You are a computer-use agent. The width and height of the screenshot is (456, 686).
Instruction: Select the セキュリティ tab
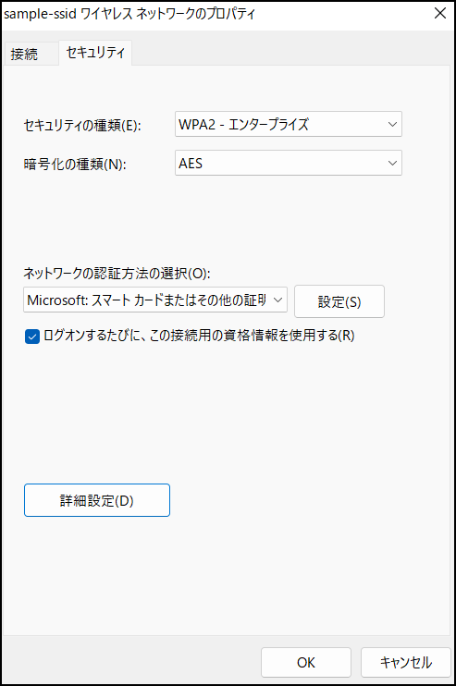click(x=95, y=53)
